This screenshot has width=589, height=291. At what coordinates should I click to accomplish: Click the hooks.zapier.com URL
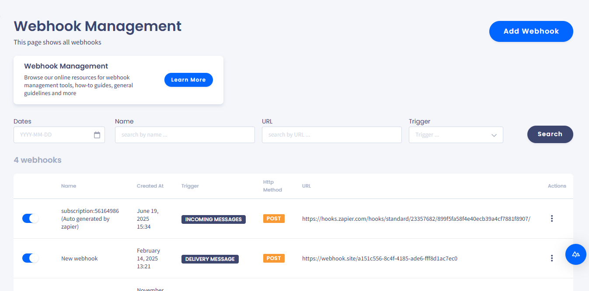[x=416, y=219]
